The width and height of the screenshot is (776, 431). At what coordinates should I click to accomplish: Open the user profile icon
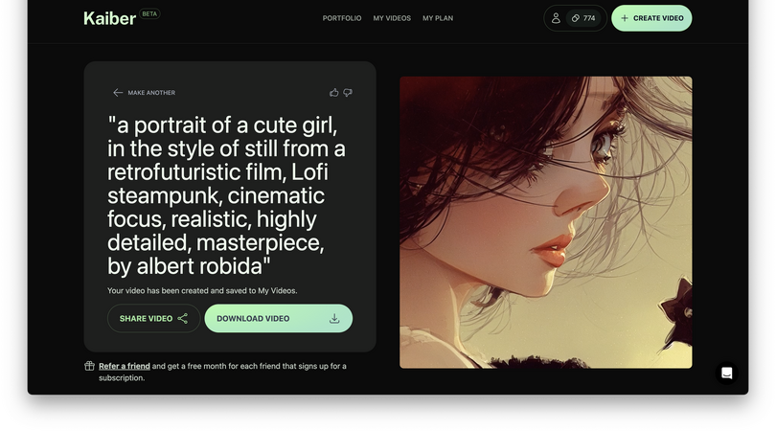(x=556, y=18)
